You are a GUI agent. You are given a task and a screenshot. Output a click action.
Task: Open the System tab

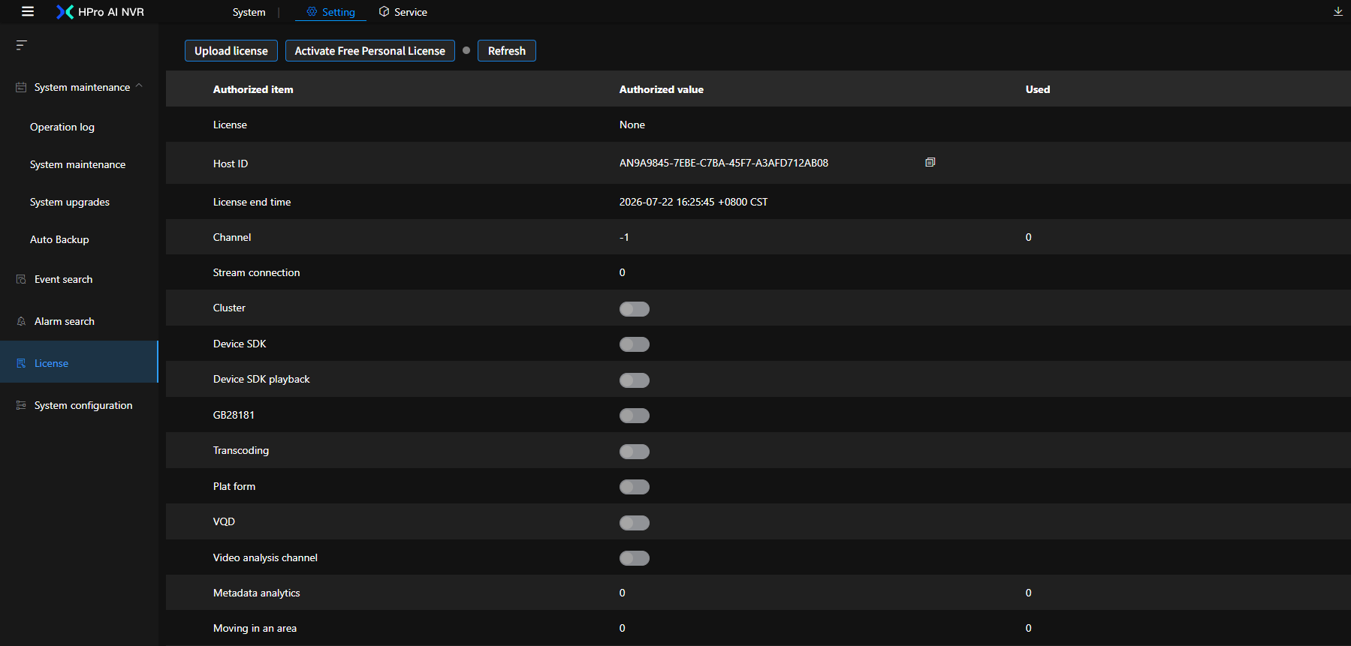point(249,12)
